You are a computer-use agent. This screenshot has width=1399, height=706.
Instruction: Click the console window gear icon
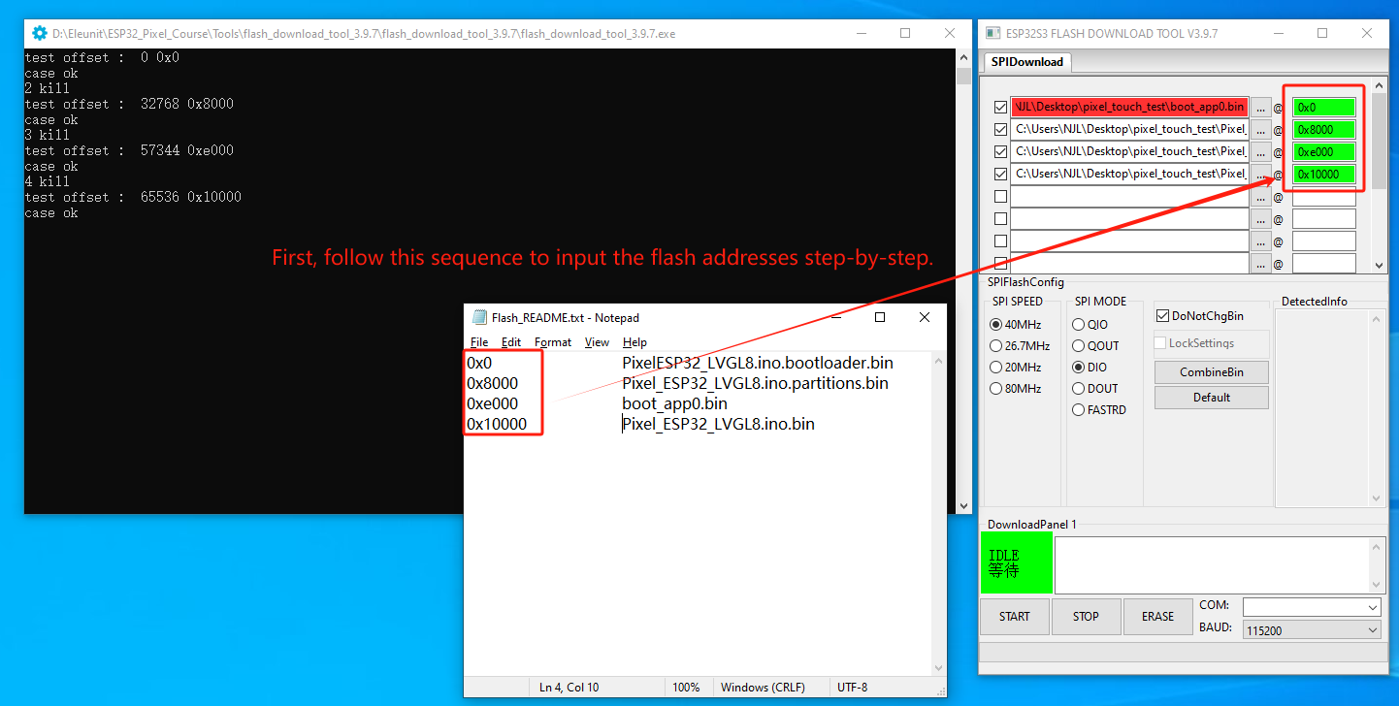39,33
